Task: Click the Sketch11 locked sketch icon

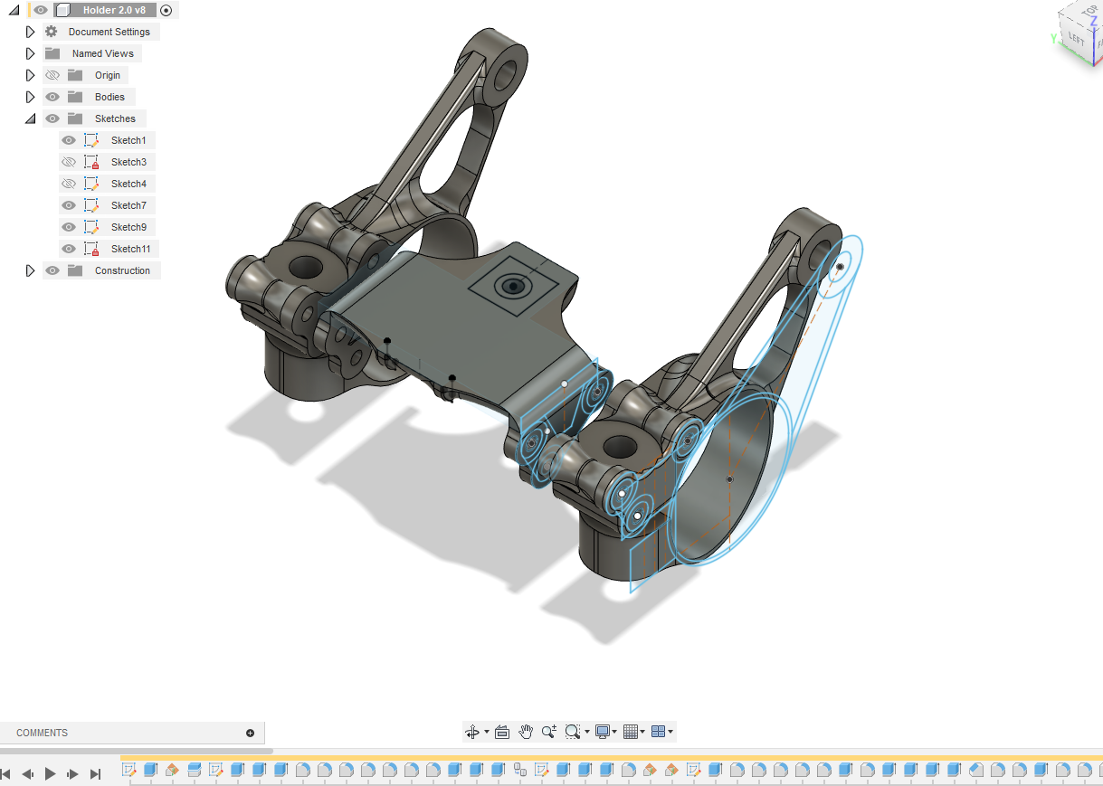Action: point(91,249)
